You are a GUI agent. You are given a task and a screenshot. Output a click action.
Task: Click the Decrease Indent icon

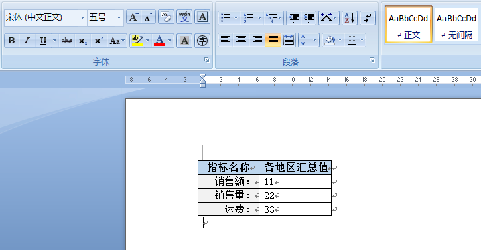[x=294, y=18]
